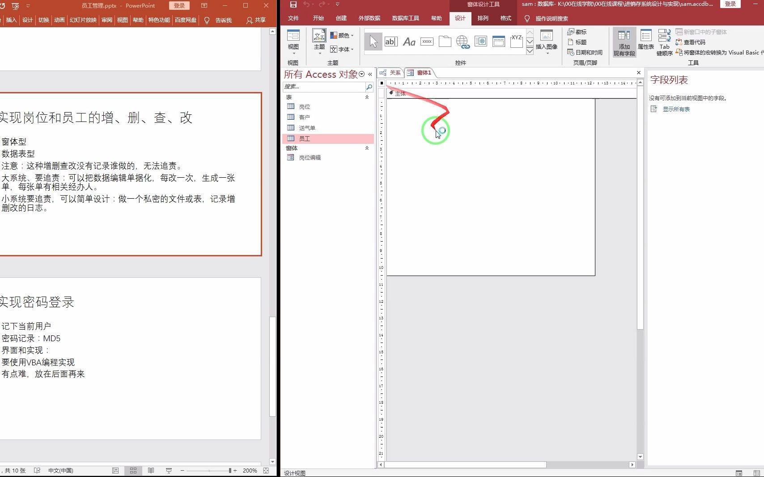Select the 员工 table in navigation pane
Image resolution: width=764 pixels, height=477 pixels.
click(329, 138)
